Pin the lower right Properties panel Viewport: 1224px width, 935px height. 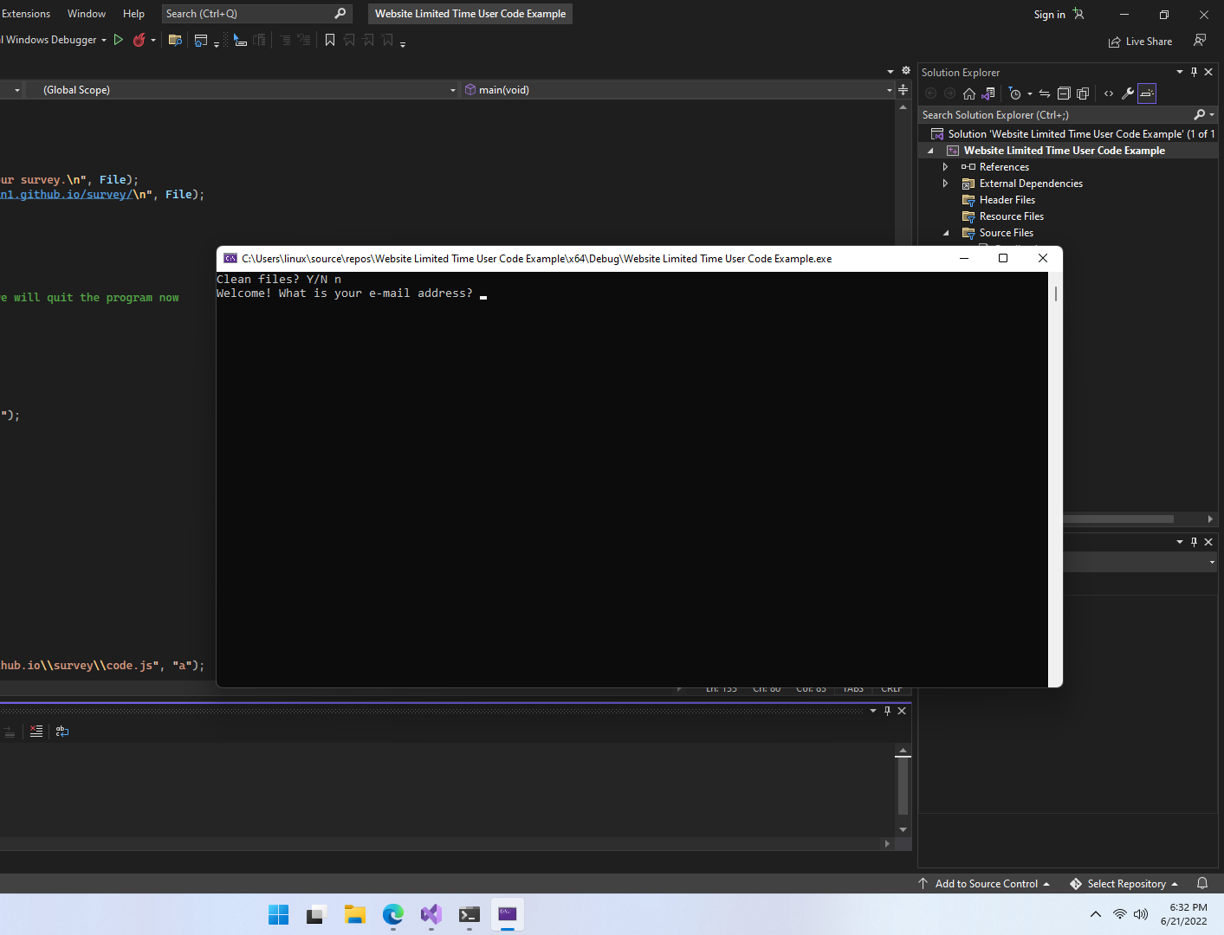click(1194, 542)
